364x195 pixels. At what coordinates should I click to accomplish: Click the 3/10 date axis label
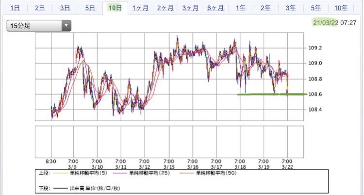pyautogui.click(x=97, y=167)
